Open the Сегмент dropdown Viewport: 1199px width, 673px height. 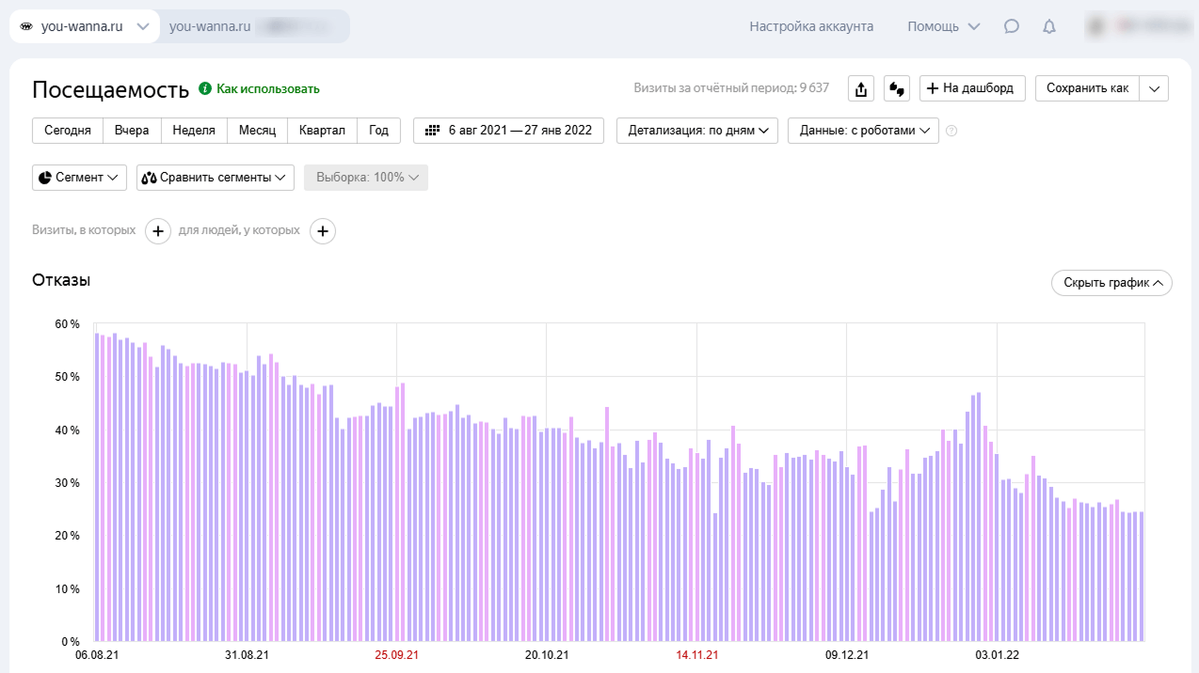coord(79,178)
